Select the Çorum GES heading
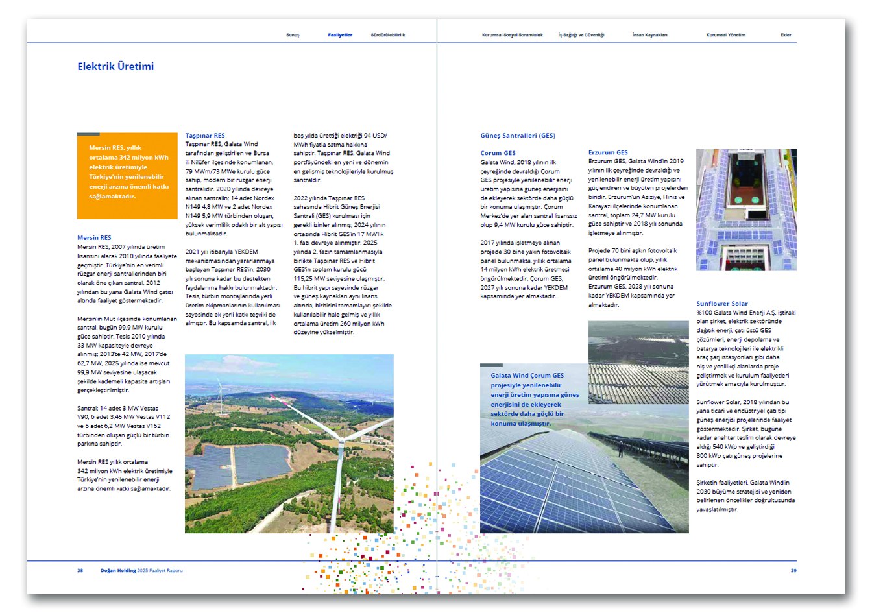Image resolution: width=872 pixels, height=613 pixels. coord(498,153)
